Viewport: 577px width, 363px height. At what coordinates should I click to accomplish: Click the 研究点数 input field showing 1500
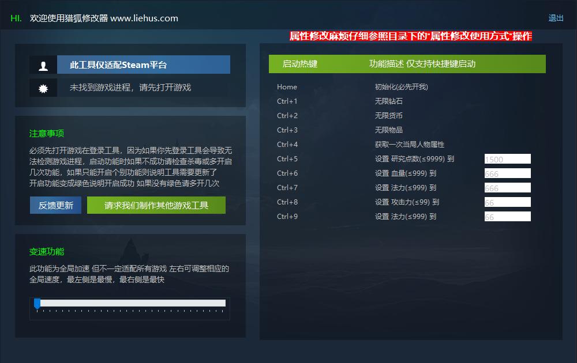[507, 158]
